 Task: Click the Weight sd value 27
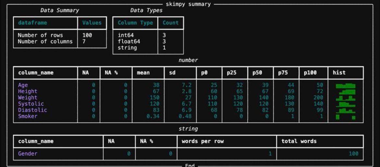coord(188,98)
